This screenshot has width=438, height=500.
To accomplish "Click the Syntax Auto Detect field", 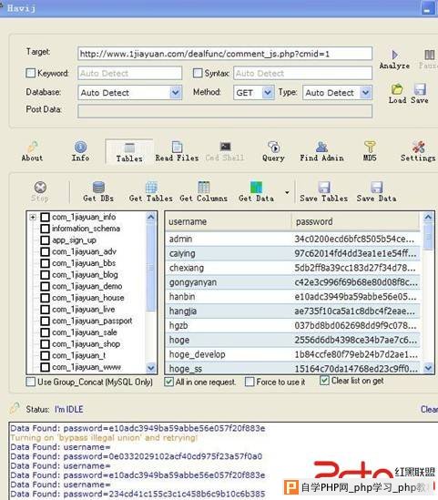I will point(303,74).
